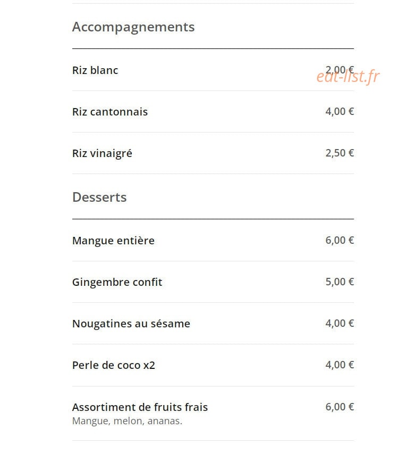Click the 4,00 € price of Nougatines au sésame
The height and width of the screenshot is (453, 414).
click(340, 323)
